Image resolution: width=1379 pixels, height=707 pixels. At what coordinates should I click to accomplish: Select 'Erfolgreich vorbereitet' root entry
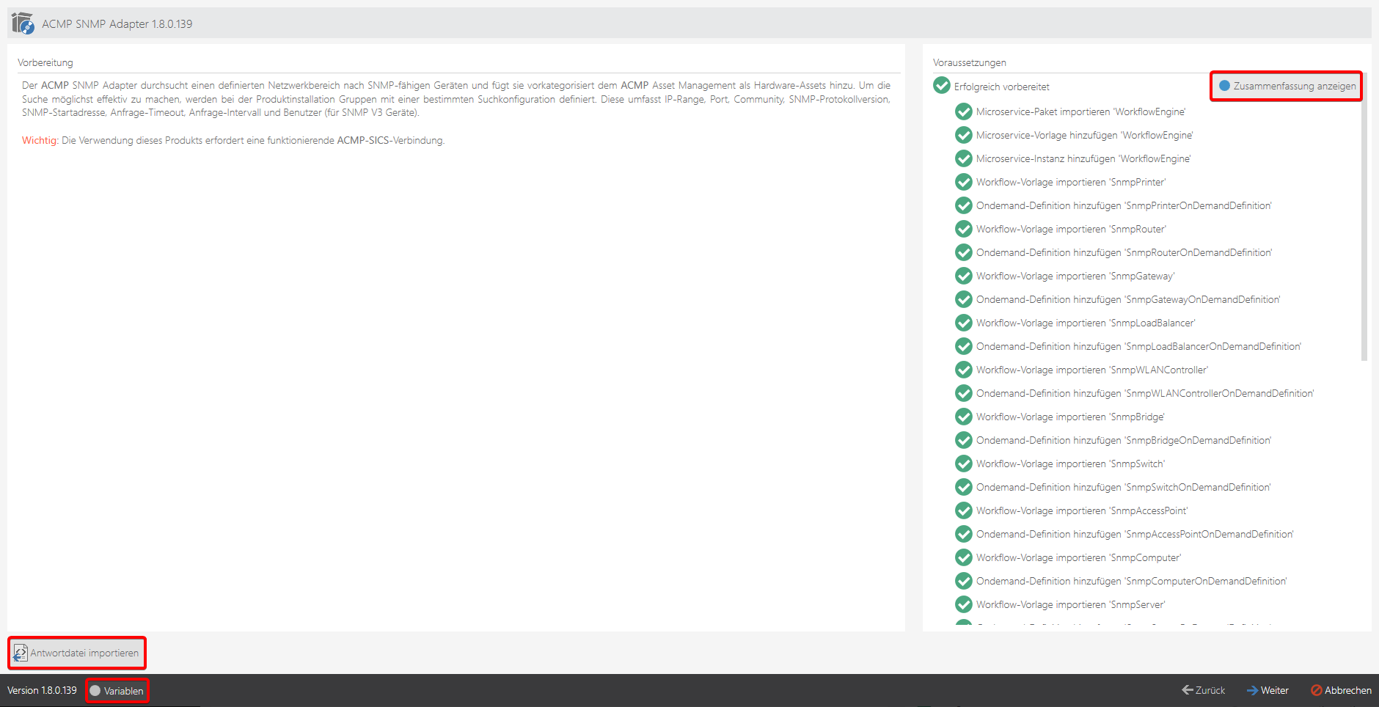[x=1001, y=87]
